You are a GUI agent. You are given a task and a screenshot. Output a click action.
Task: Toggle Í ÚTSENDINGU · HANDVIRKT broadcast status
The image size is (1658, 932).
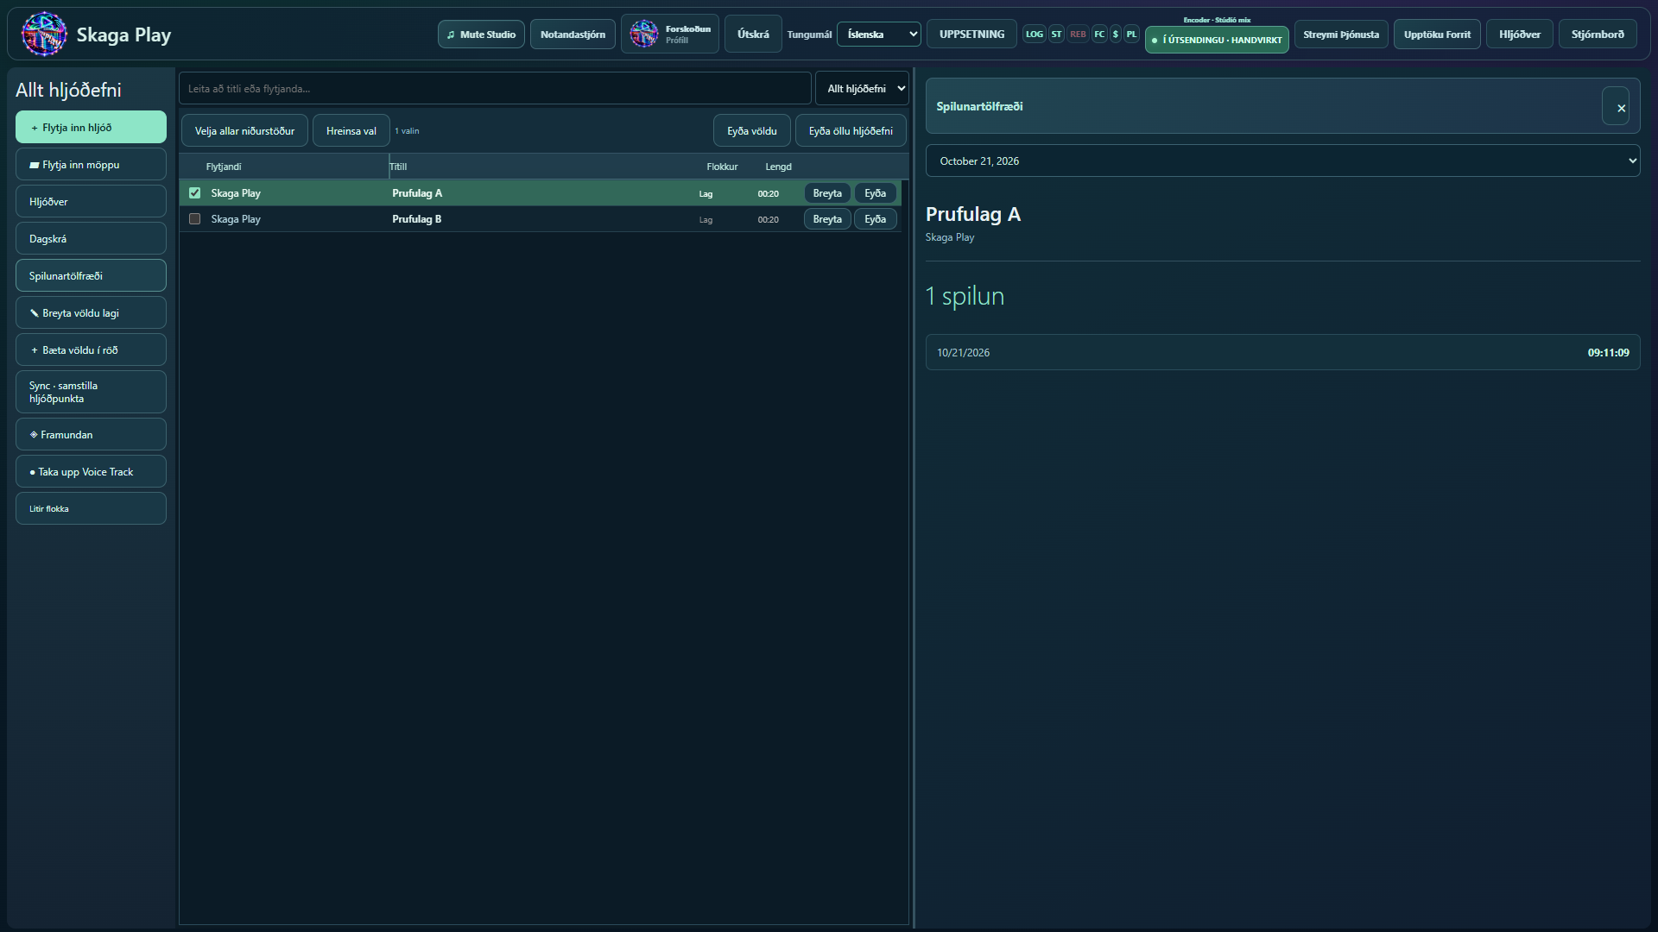coord(1217,40)
